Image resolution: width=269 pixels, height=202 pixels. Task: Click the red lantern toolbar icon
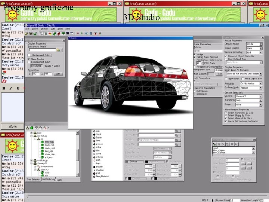(x=95, y=34)
